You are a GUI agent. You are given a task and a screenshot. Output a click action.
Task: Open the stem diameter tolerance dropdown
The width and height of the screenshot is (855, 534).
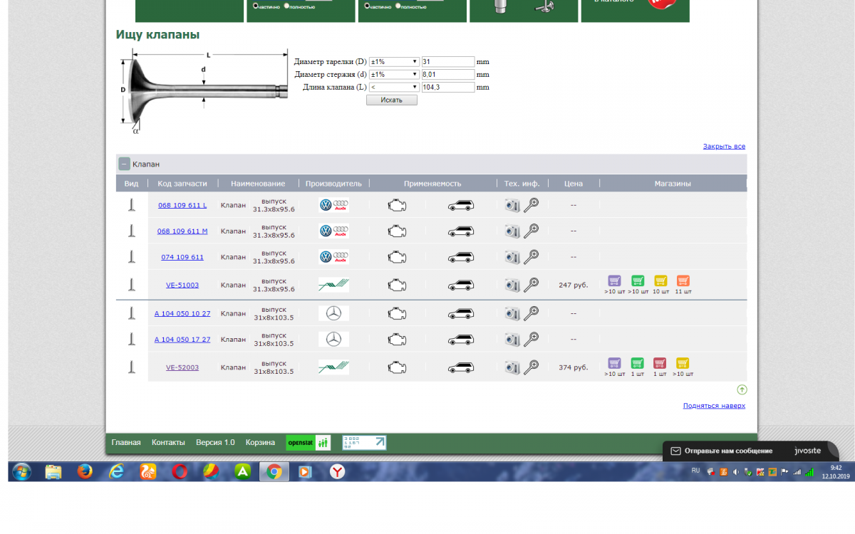point(394,74)
